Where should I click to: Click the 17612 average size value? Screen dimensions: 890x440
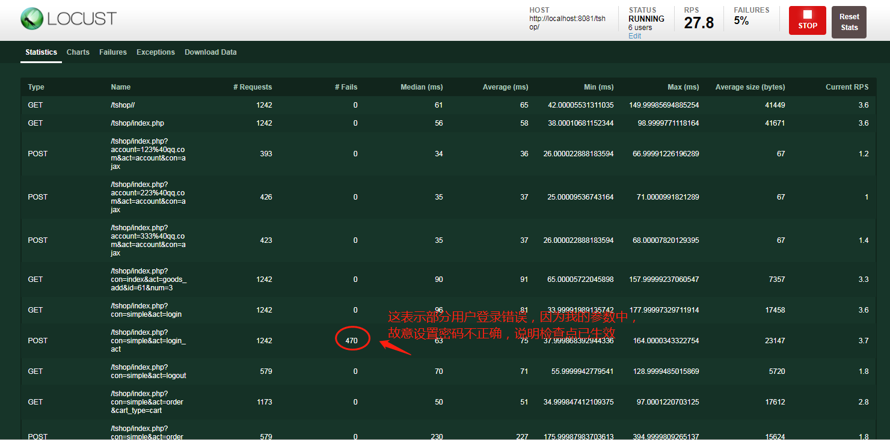pyautogui.click(x=775, y=402)
